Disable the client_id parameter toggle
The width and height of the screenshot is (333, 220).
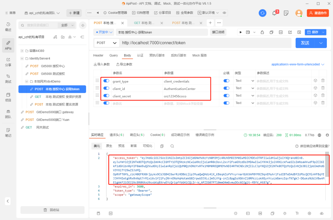click(106, 88)
